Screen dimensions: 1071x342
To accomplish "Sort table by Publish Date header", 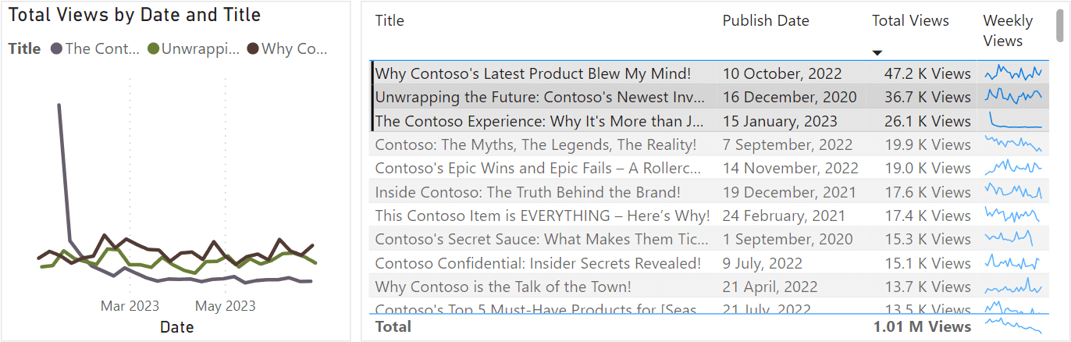I will (x=766, y=20).
